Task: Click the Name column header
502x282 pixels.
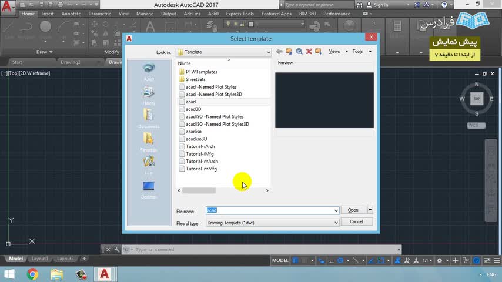Action: (x=184, y=63)
